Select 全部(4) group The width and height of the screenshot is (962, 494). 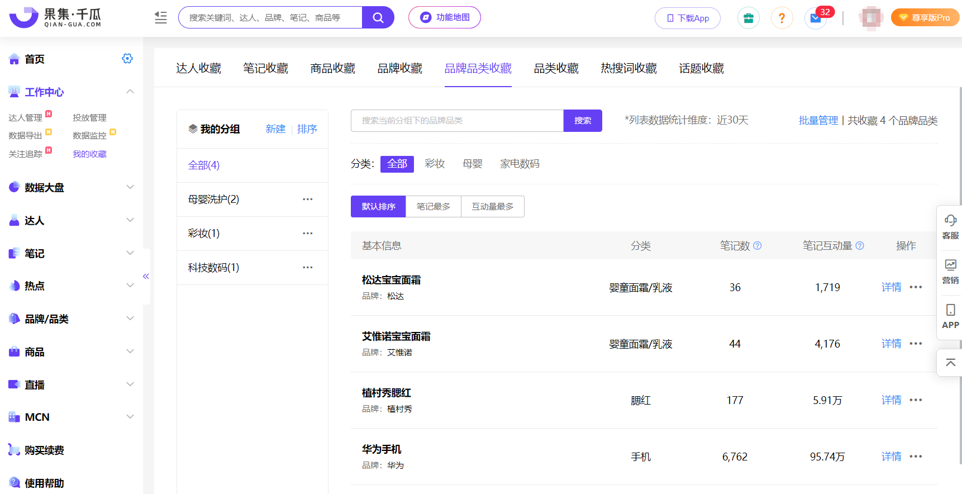pos(253,165)
